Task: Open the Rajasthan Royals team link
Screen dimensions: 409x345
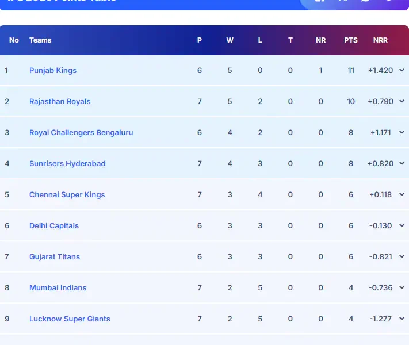Action: tap(60, 101)
